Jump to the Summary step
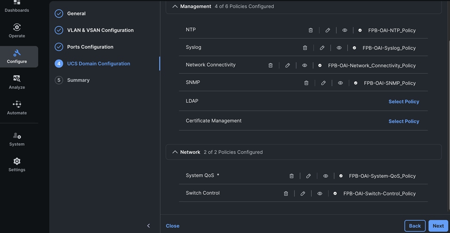 click(x=78, y=80)
